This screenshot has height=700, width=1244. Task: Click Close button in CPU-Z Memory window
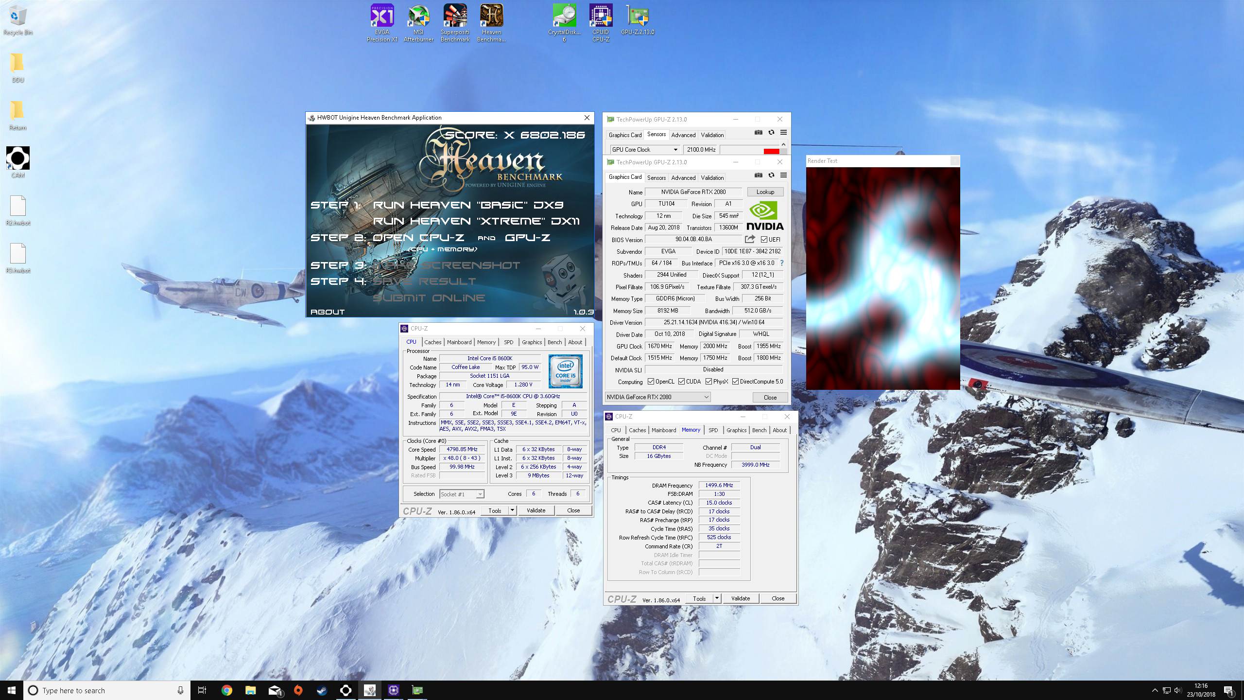778,598
